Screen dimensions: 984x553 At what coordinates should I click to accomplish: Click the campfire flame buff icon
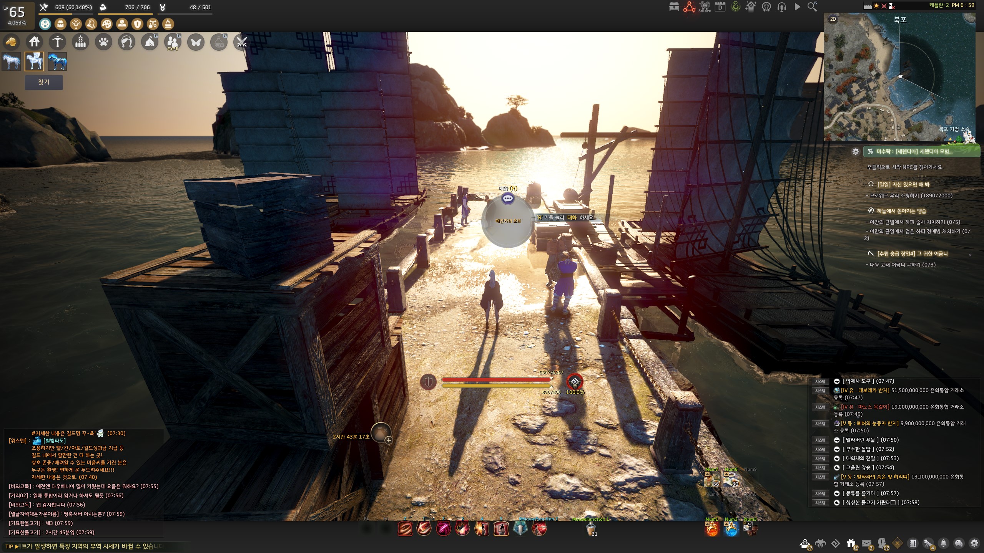coord(168,24)
